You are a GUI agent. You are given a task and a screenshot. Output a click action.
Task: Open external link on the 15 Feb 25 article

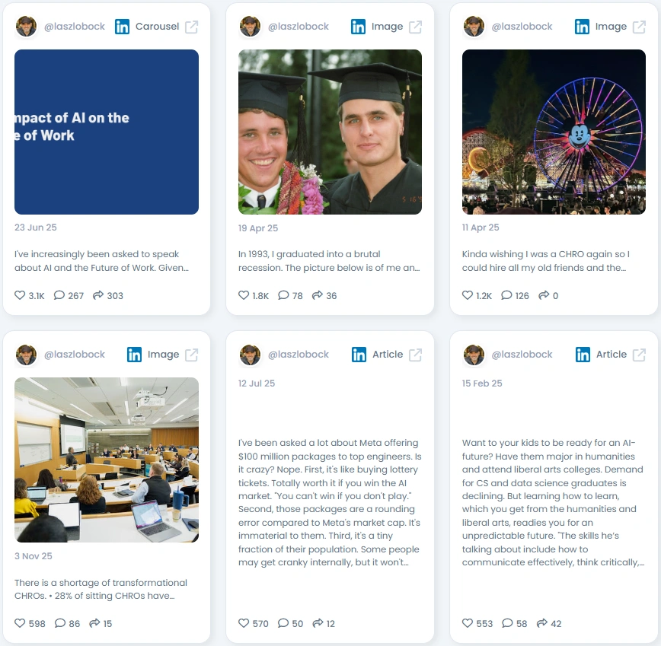(639, 355)
